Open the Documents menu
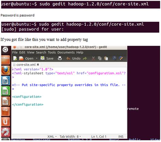 (x=66, y=53)
